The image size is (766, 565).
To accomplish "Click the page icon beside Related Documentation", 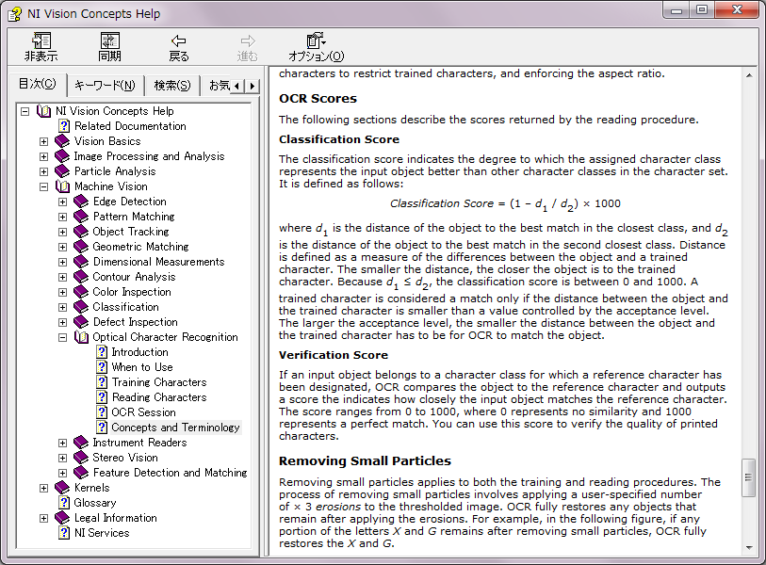I will point(63,126).
